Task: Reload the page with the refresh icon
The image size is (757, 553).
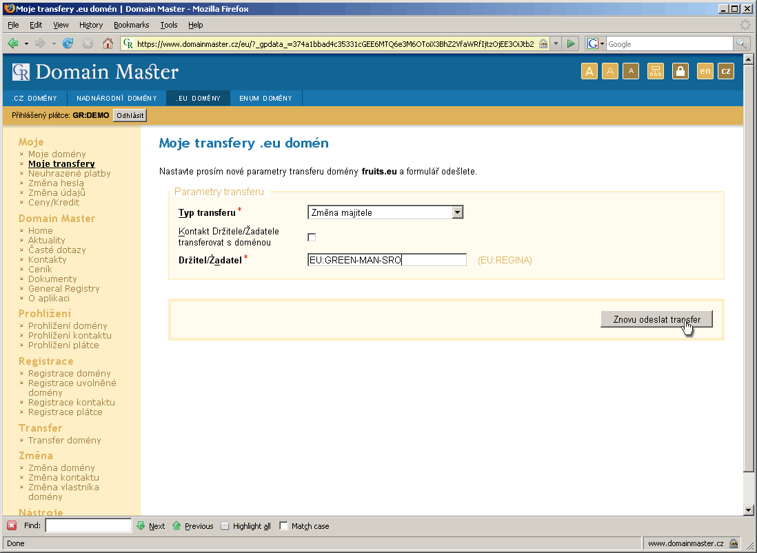Action: click(68, 43)
